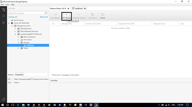
Task: Collapse the Queues tree node
Action: pos(19,43)
